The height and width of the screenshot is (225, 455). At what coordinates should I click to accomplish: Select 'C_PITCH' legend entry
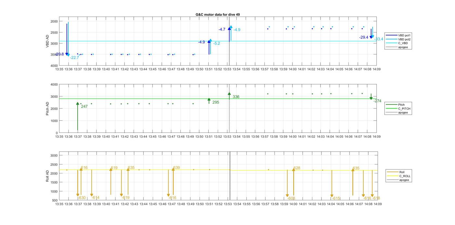point(404,109)
